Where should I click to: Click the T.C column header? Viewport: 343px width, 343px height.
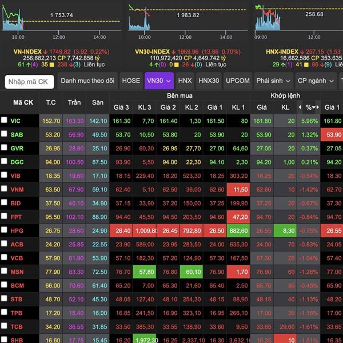point(51,102)
